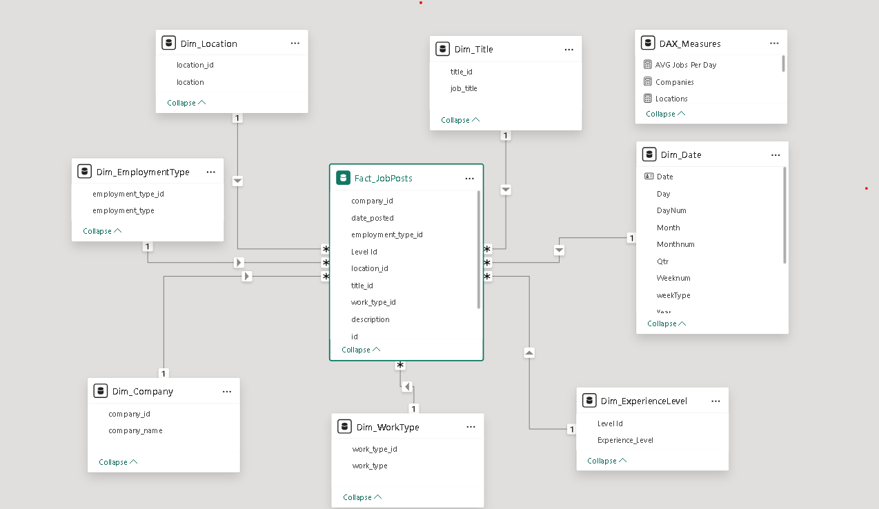Collapse the Dim_Company table card
This screenshot has height=509, width=879.
118,462
